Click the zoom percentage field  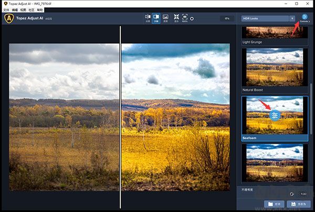227,18
